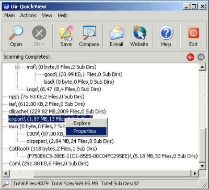
Task: Click the E-mail envelope icon
Action: (117, 32)
